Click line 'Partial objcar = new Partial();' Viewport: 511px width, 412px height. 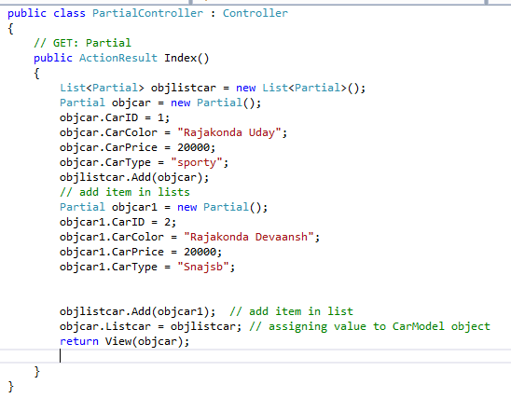click(x=160, y=103)
